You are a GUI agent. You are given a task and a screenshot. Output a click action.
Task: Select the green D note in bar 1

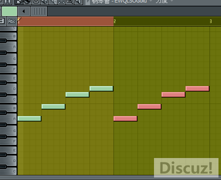101,88
